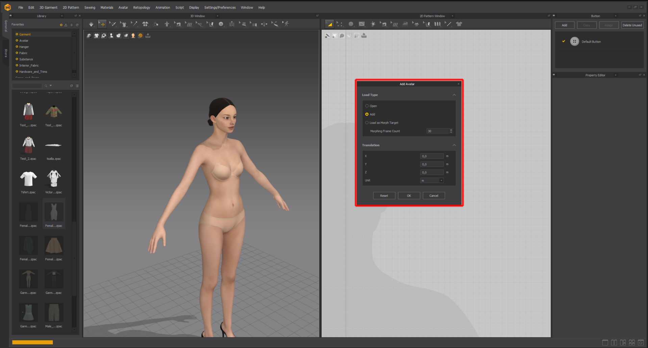Open the Retopology menu
Screen dimensions: 648x348
pos(142,7)
